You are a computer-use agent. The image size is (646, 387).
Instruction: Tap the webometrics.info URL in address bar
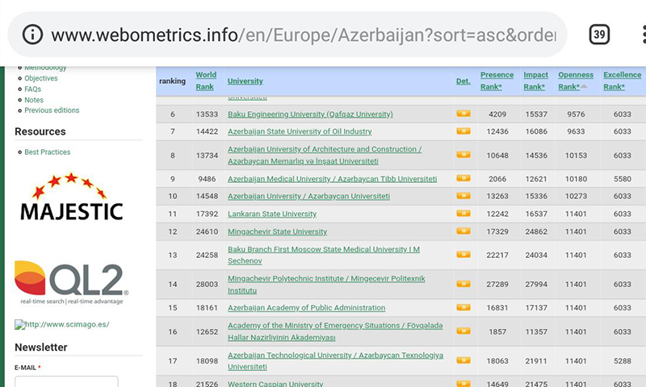pyautogui.click(x=304, y=35)
